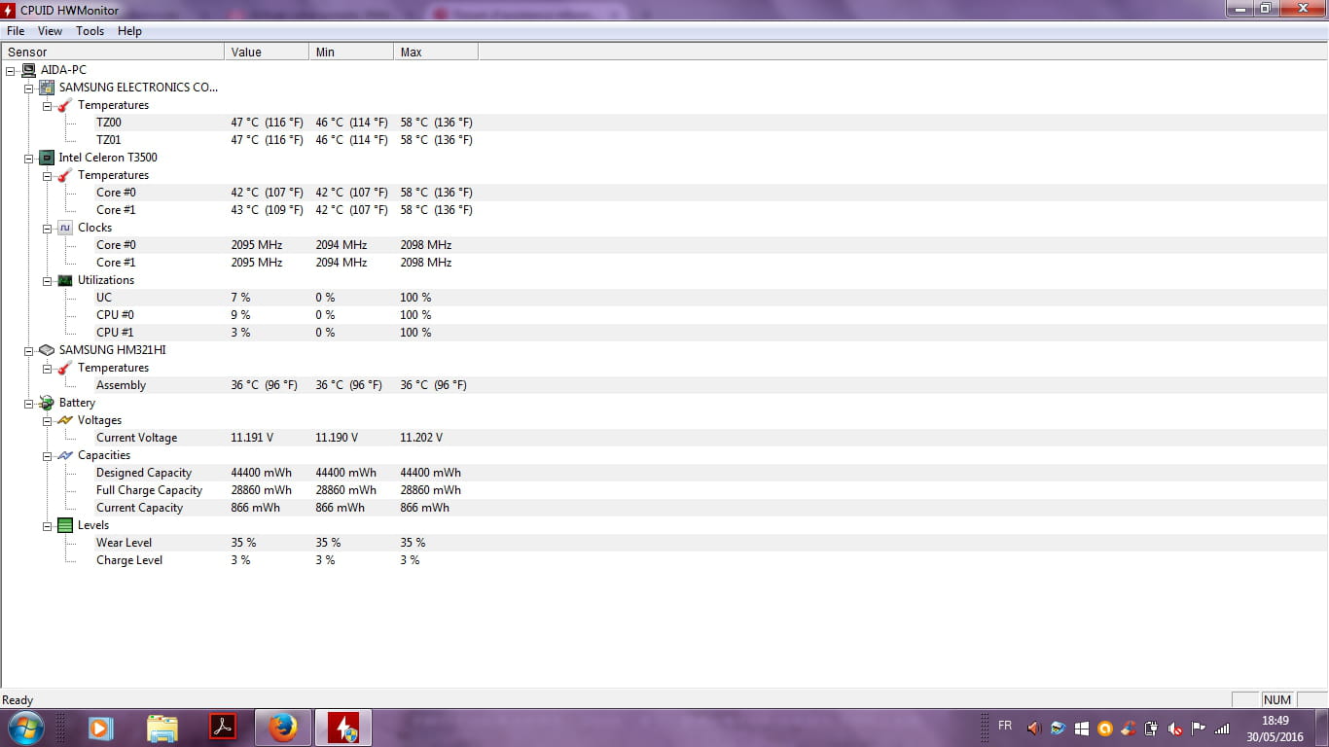Collapse the Clocks branch
The height and width of the screenshot is (747, 1329).
tap(47, 228)
